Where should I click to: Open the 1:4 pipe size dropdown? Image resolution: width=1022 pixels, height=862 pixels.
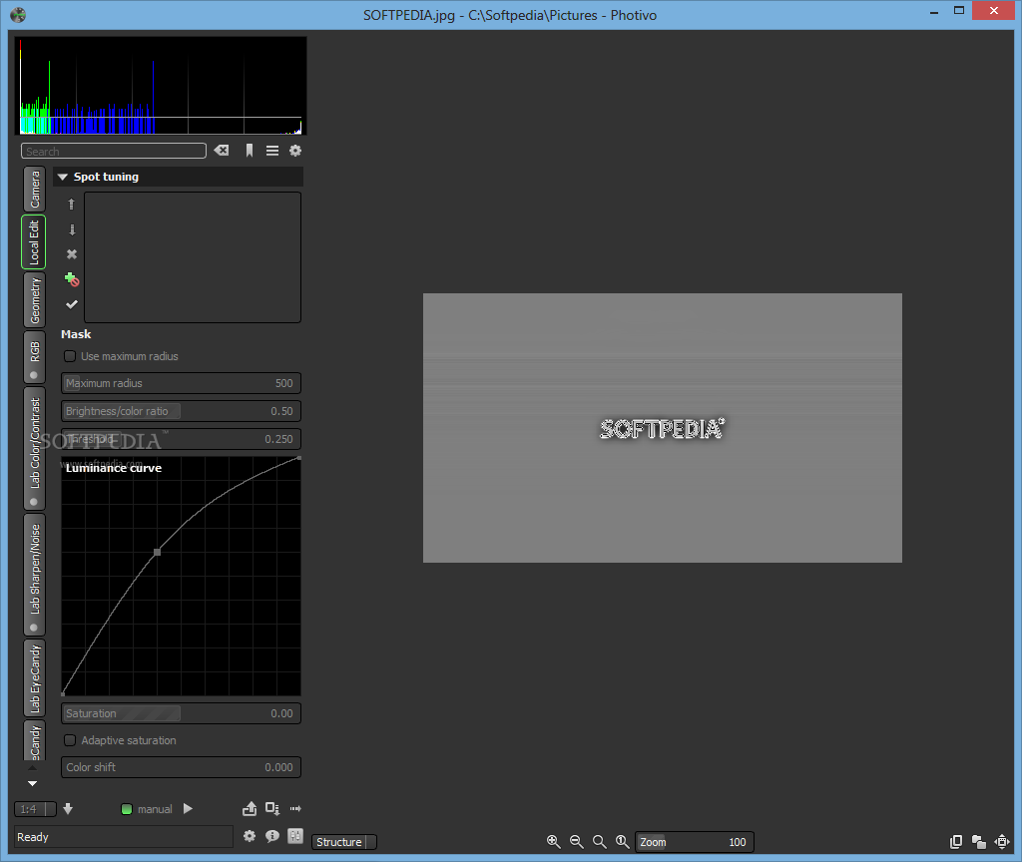pos(35,809)
